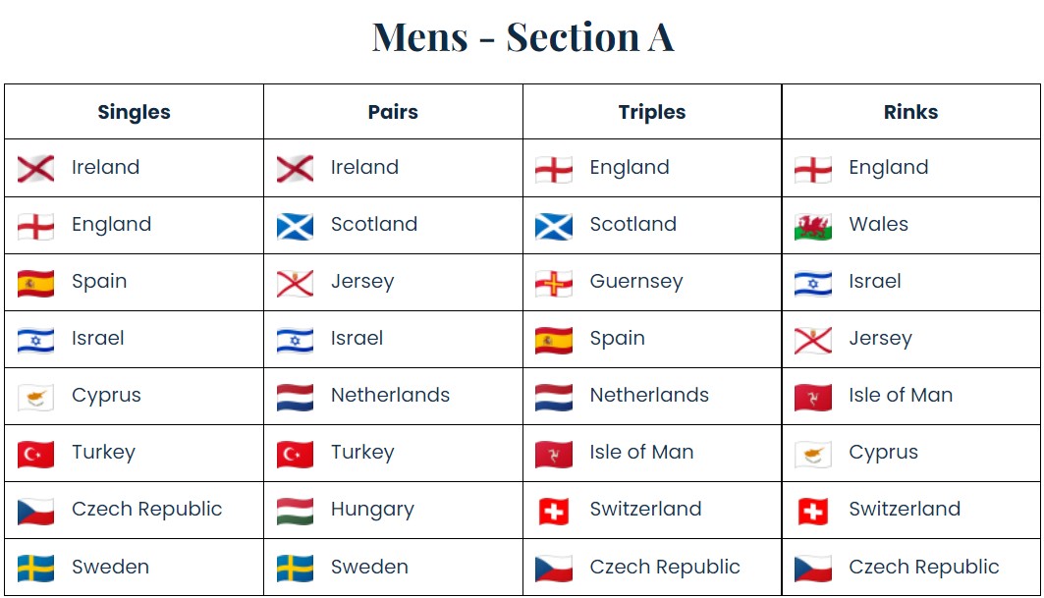Viewport: 1044px width, 598px height.
Task: Click the Netherlands flag in Triples column
Action: click(554, 397)
